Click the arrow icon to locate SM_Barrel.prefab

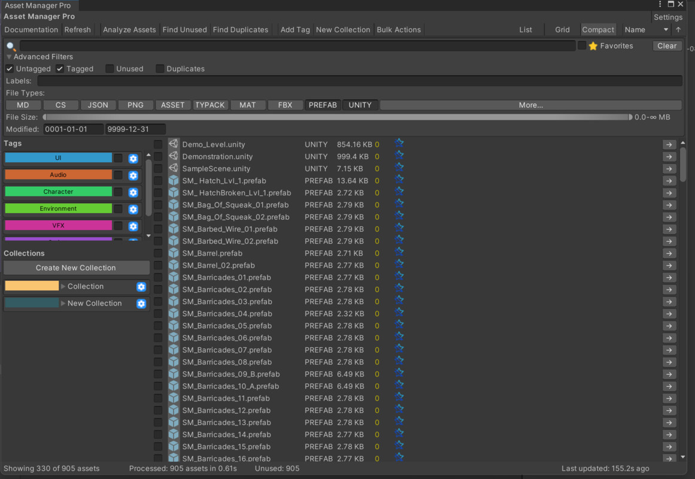tap(669, 253)
